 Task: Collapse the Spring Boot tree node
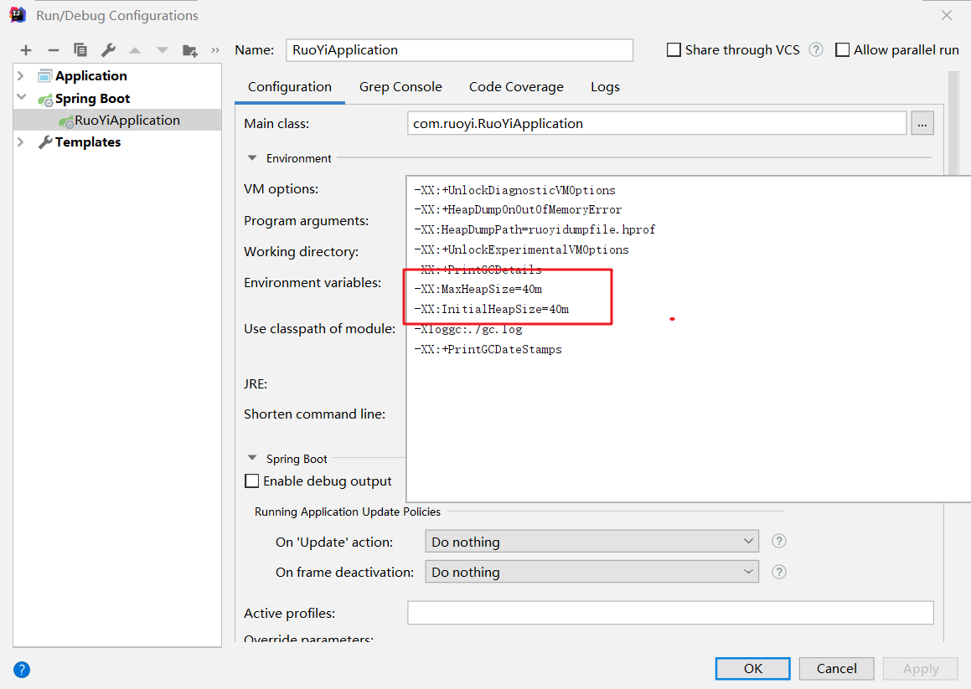22,97
